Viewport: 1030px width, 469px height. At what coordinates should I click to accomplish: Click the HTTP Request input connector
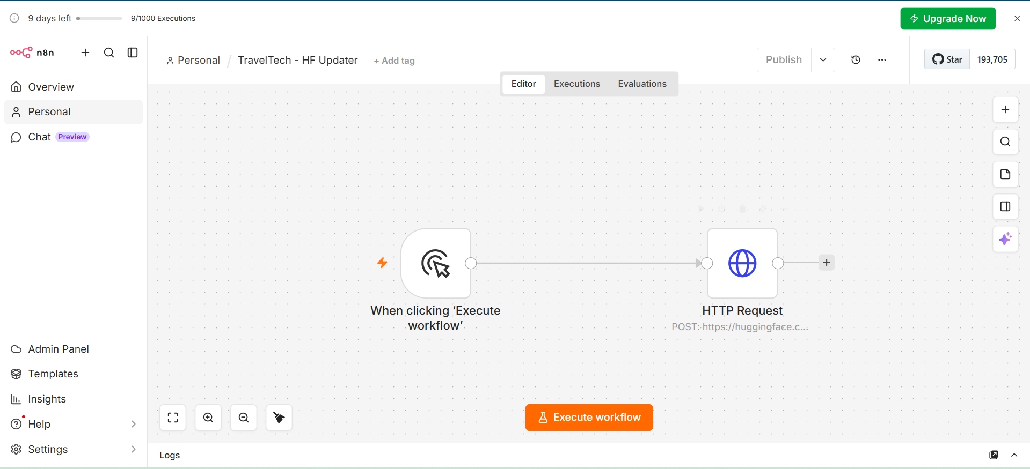pos(707,263)
